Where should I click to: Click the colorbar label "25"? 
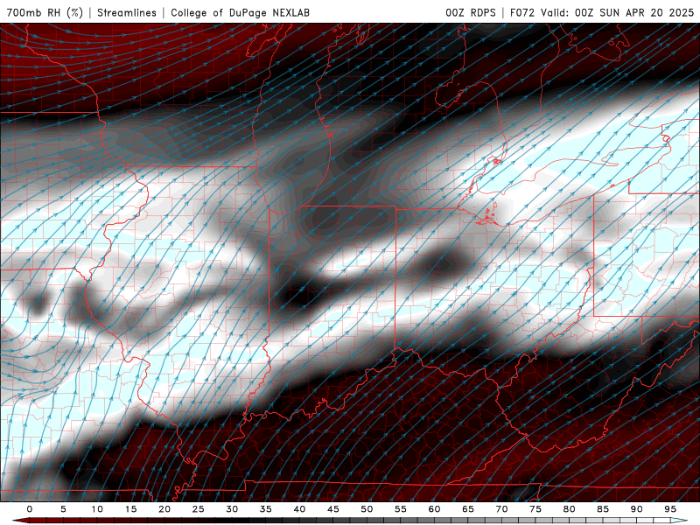tap(199, 509)
